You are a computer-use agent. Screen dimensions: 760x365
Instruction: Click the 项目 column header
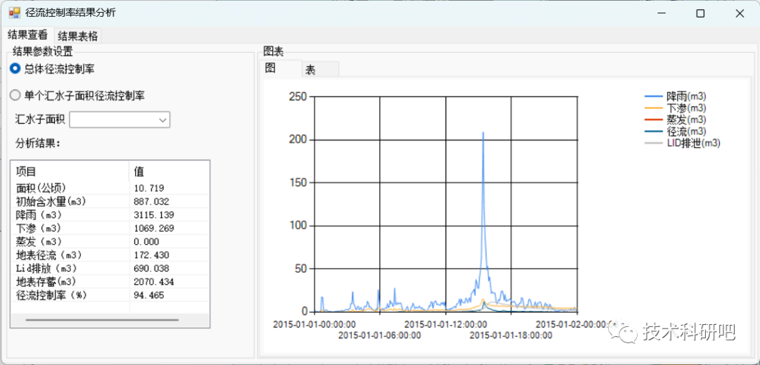coord(70,172)
